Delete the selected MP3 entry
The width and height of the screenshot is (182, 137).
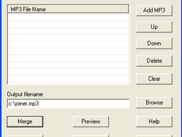pyautogui.click(x=154, y=61)
